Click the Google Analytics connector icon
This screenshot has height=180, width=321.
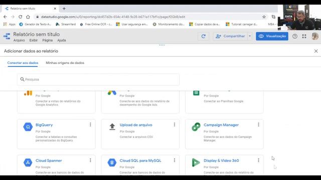coord(28,93)
